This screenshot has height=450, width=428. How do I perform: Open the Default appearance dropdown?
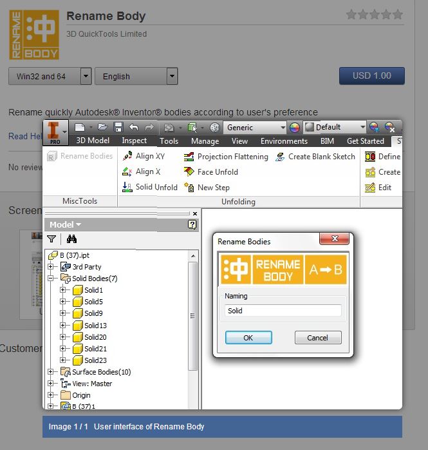(x=335, y=127)
